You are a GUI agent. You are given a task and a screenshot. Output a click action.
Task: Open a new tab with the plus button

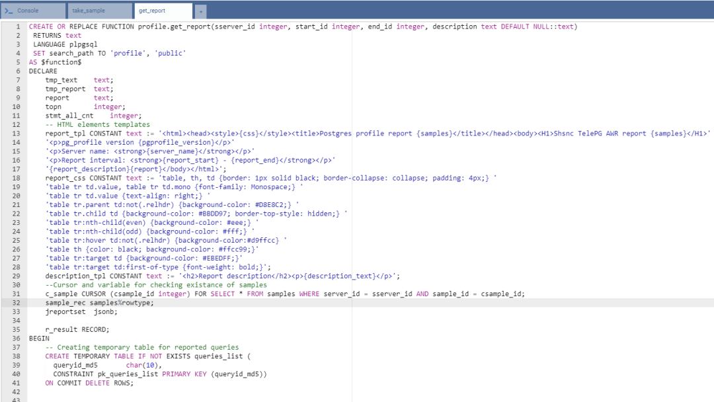(x=200, y=11)
